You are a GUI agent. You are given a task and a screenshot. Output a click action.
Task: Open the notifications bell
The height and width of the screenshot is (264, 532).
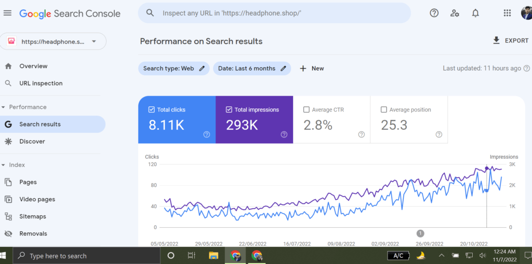pyautogui.click(x=476, y=13)
